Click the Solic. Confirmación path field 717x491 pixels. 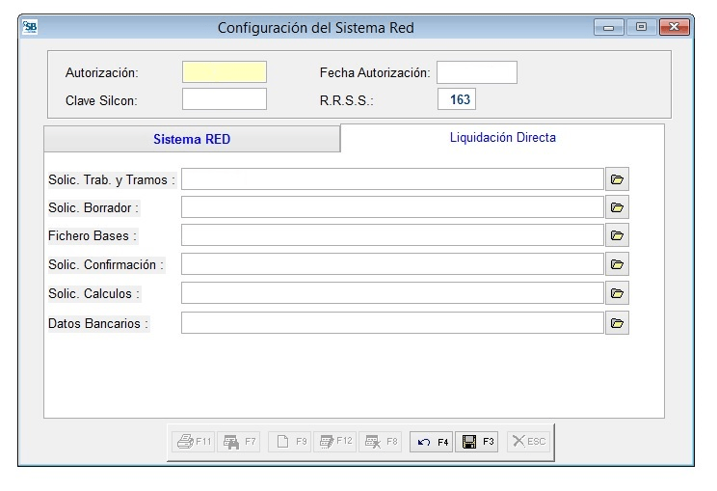point(392,264)
